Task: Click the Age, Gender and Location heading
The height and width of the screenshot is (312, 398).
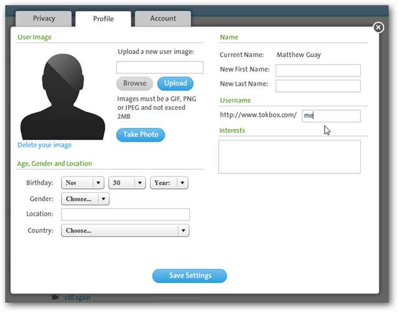Action: (x=54, y=163)
